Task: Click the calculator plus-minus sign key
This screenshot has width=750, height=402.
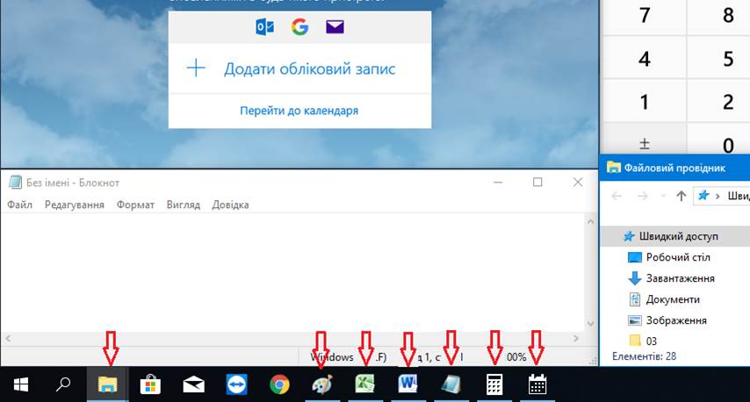Action: coord(645,143)
